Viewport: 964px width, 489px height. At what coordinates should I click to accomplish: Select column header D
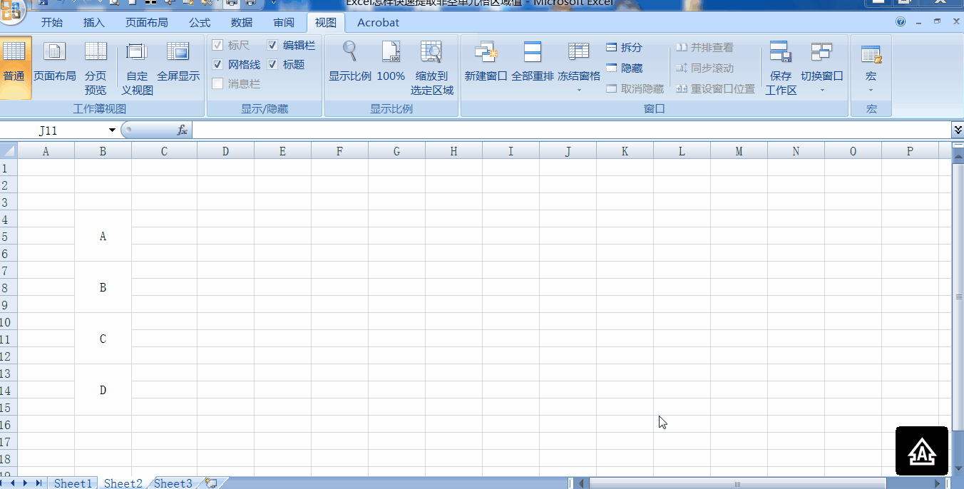(225, 150)
